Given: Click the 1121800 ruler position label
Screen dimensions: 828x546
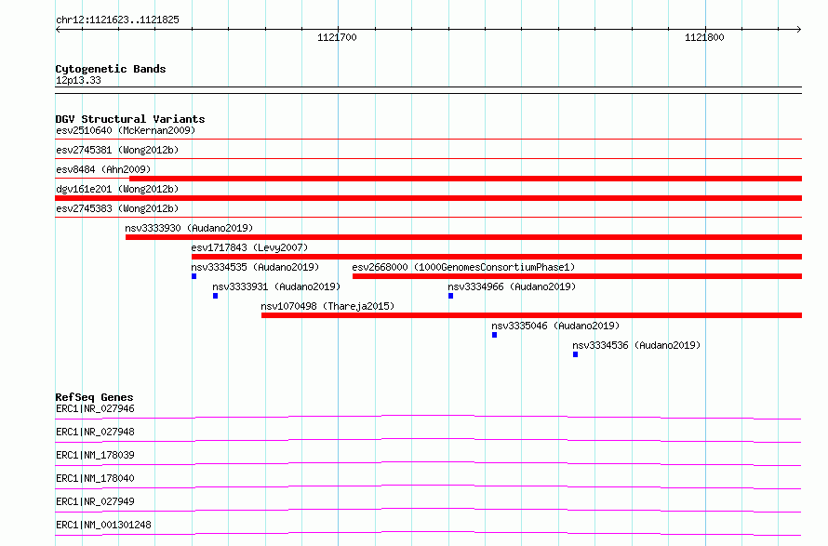Looking at the screenshot, I should coord(704,37).
